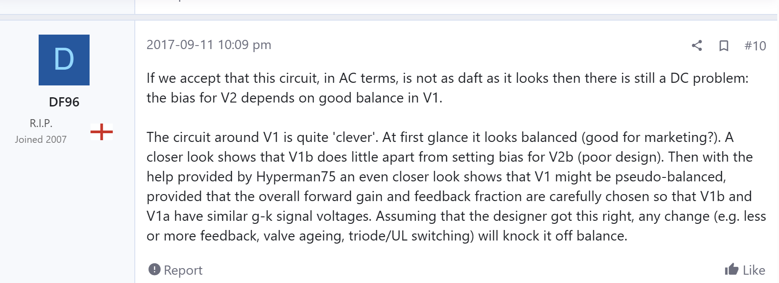Viewport: 779px width, 283px height.
Task: Click the exclamation icon beside Report
Action: coord(155,269)
